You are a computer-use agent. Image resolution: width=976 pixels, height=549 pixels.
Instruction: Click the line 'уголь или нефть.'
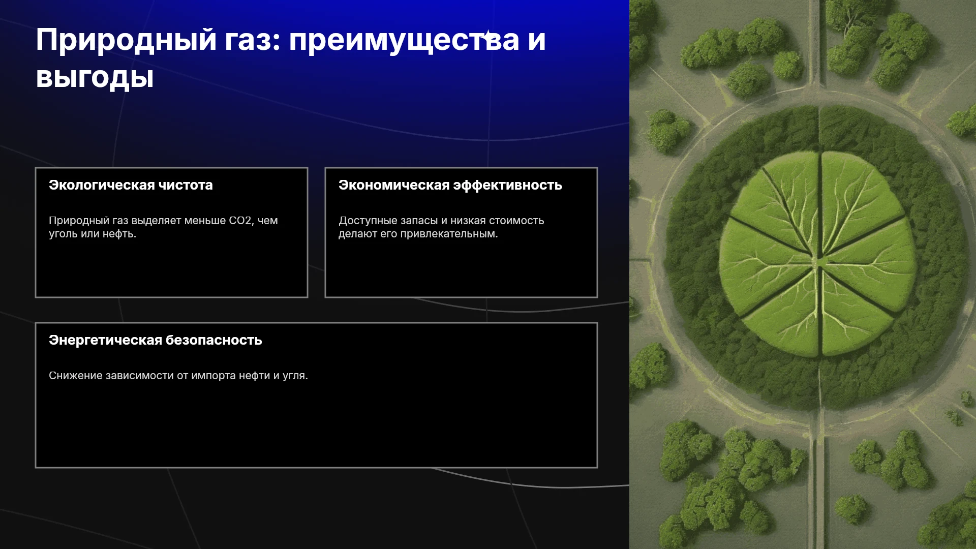point(93,234)
